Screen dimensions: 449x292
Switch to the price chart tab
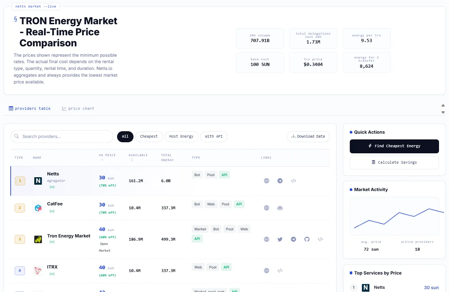click(x=78, y=108)
